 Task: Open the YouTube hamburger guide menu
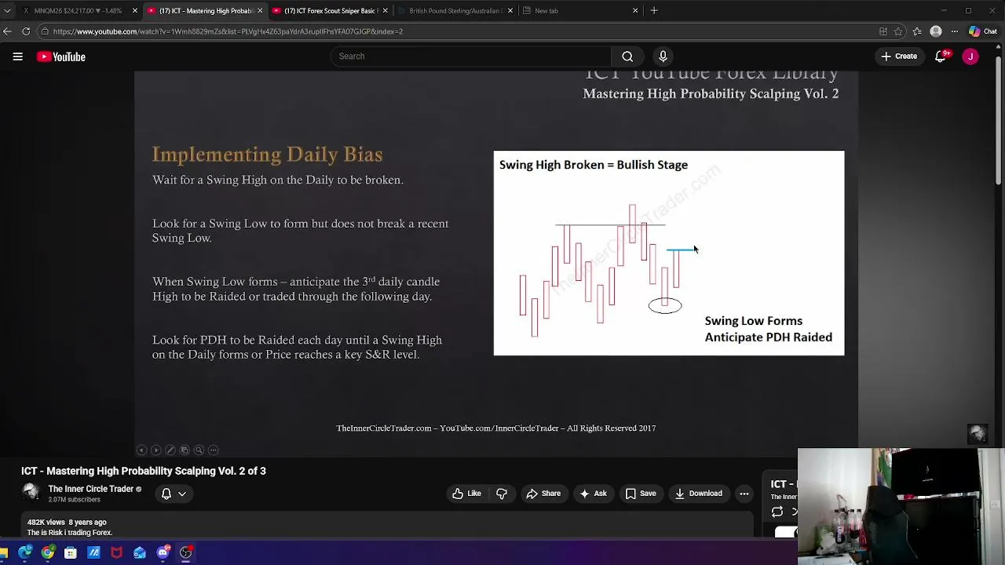[x=17, y=56]
